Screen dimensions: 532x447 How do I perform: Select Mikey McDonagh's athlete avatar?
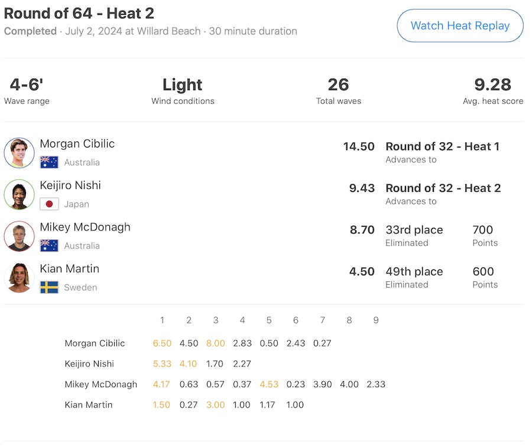click(20, 236)
